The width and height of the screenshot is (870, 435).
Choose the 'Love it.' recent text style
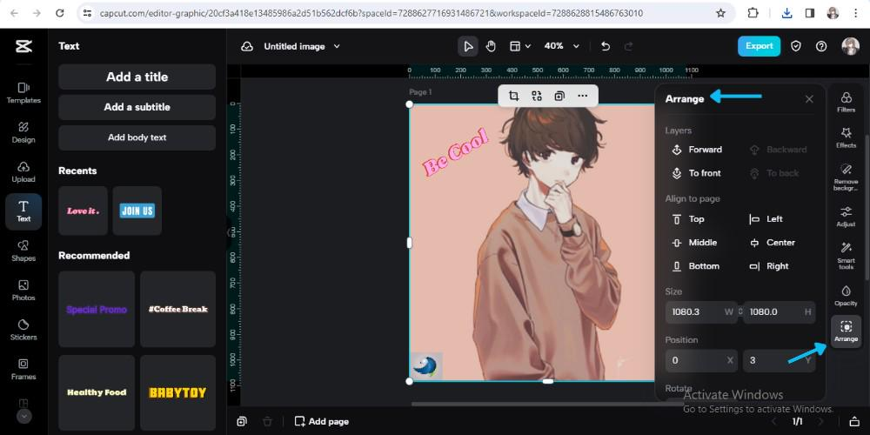tap(84, 211)
